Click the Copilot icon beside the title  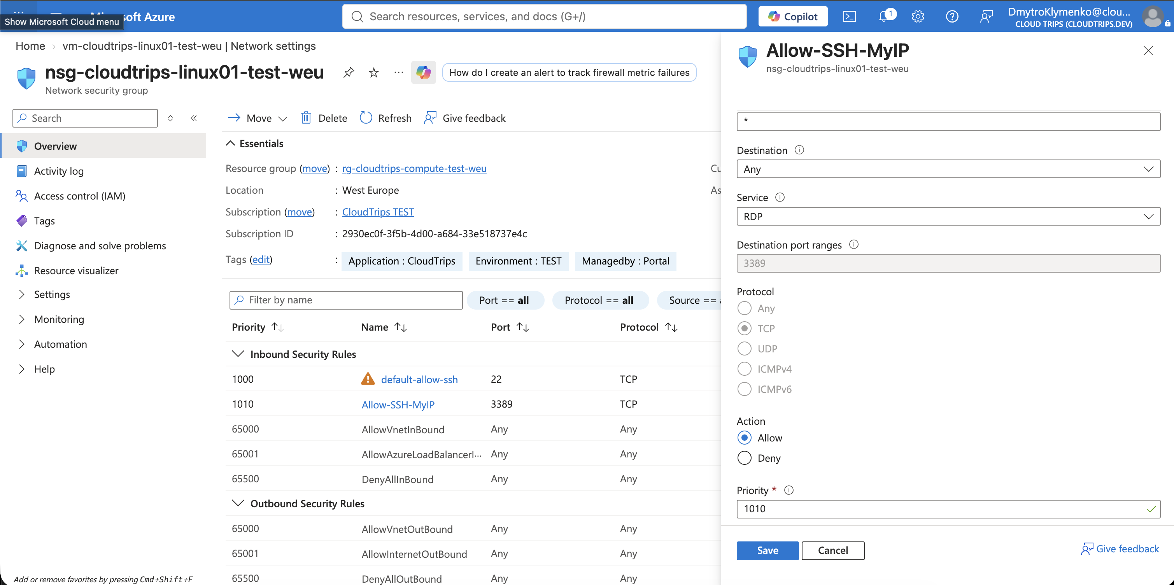(x=423, y=72)
